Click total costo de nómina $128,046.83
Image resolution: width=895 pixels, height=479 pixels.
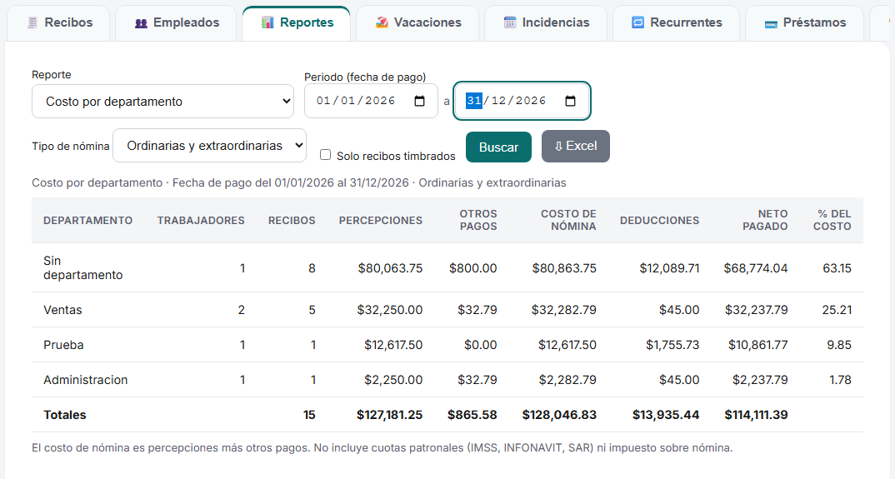point(559,415)
